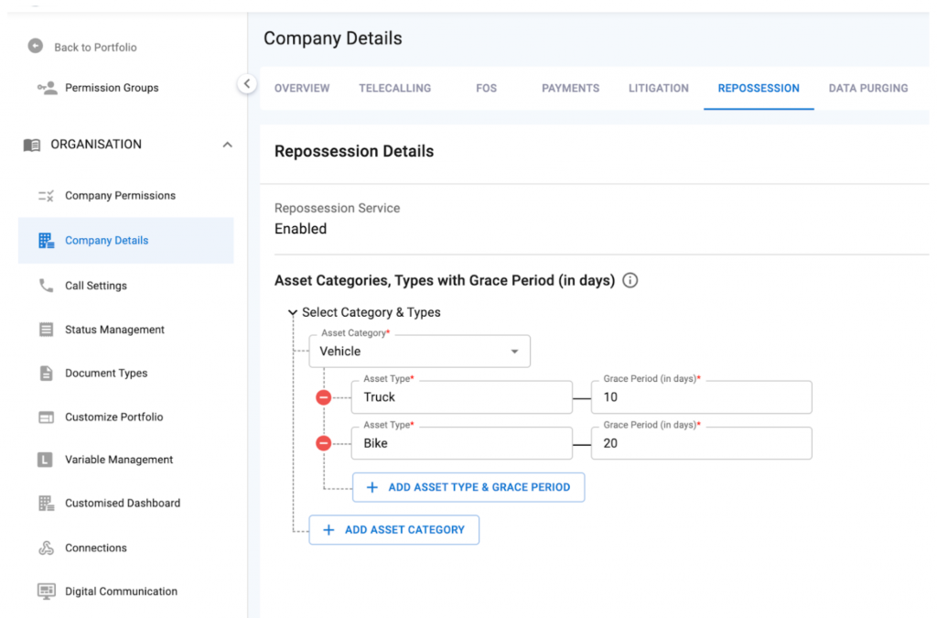Select the Repossession tab
Screen dimensions: 937x618
[759, 89]
